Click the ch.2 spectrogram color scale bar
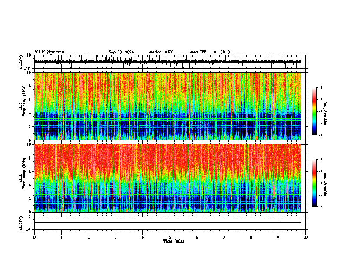 (x=314, y=183)
